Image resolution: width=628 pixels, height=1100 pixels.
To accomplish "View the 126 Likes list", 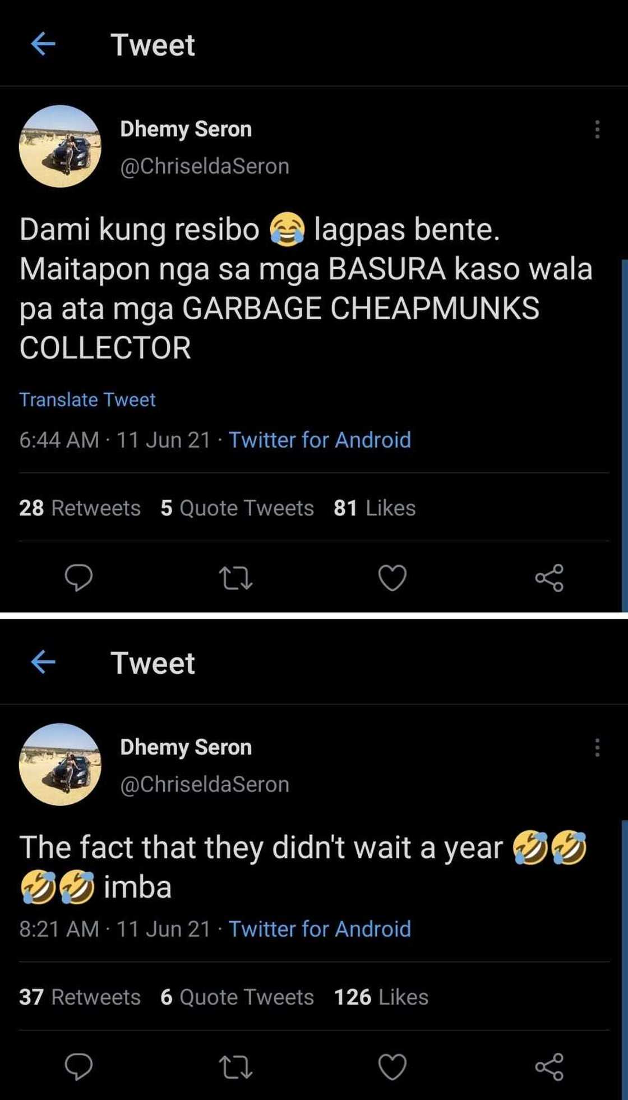I will click(381, 997).
